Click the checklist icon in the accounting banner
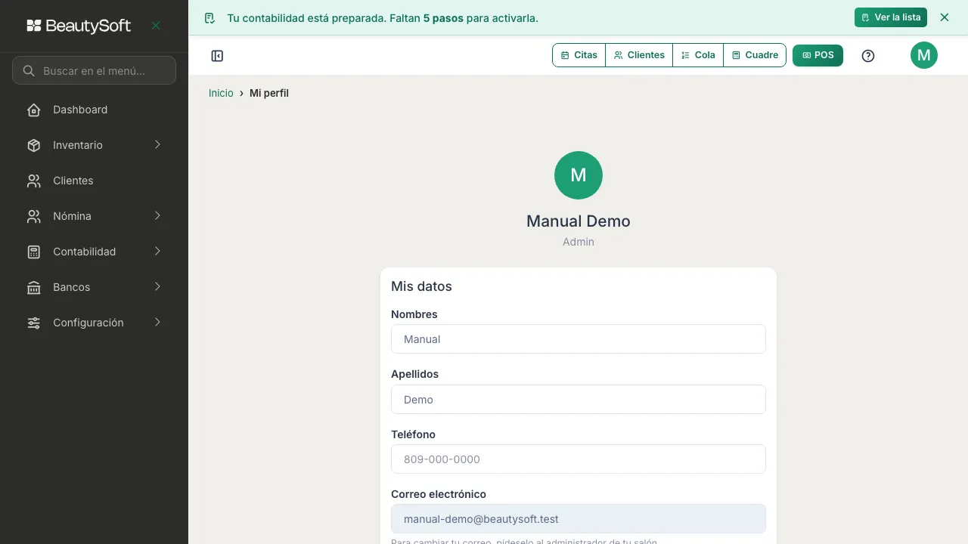Image resolution: width=968 pixels, height=544 pixels. pos(210,17)
